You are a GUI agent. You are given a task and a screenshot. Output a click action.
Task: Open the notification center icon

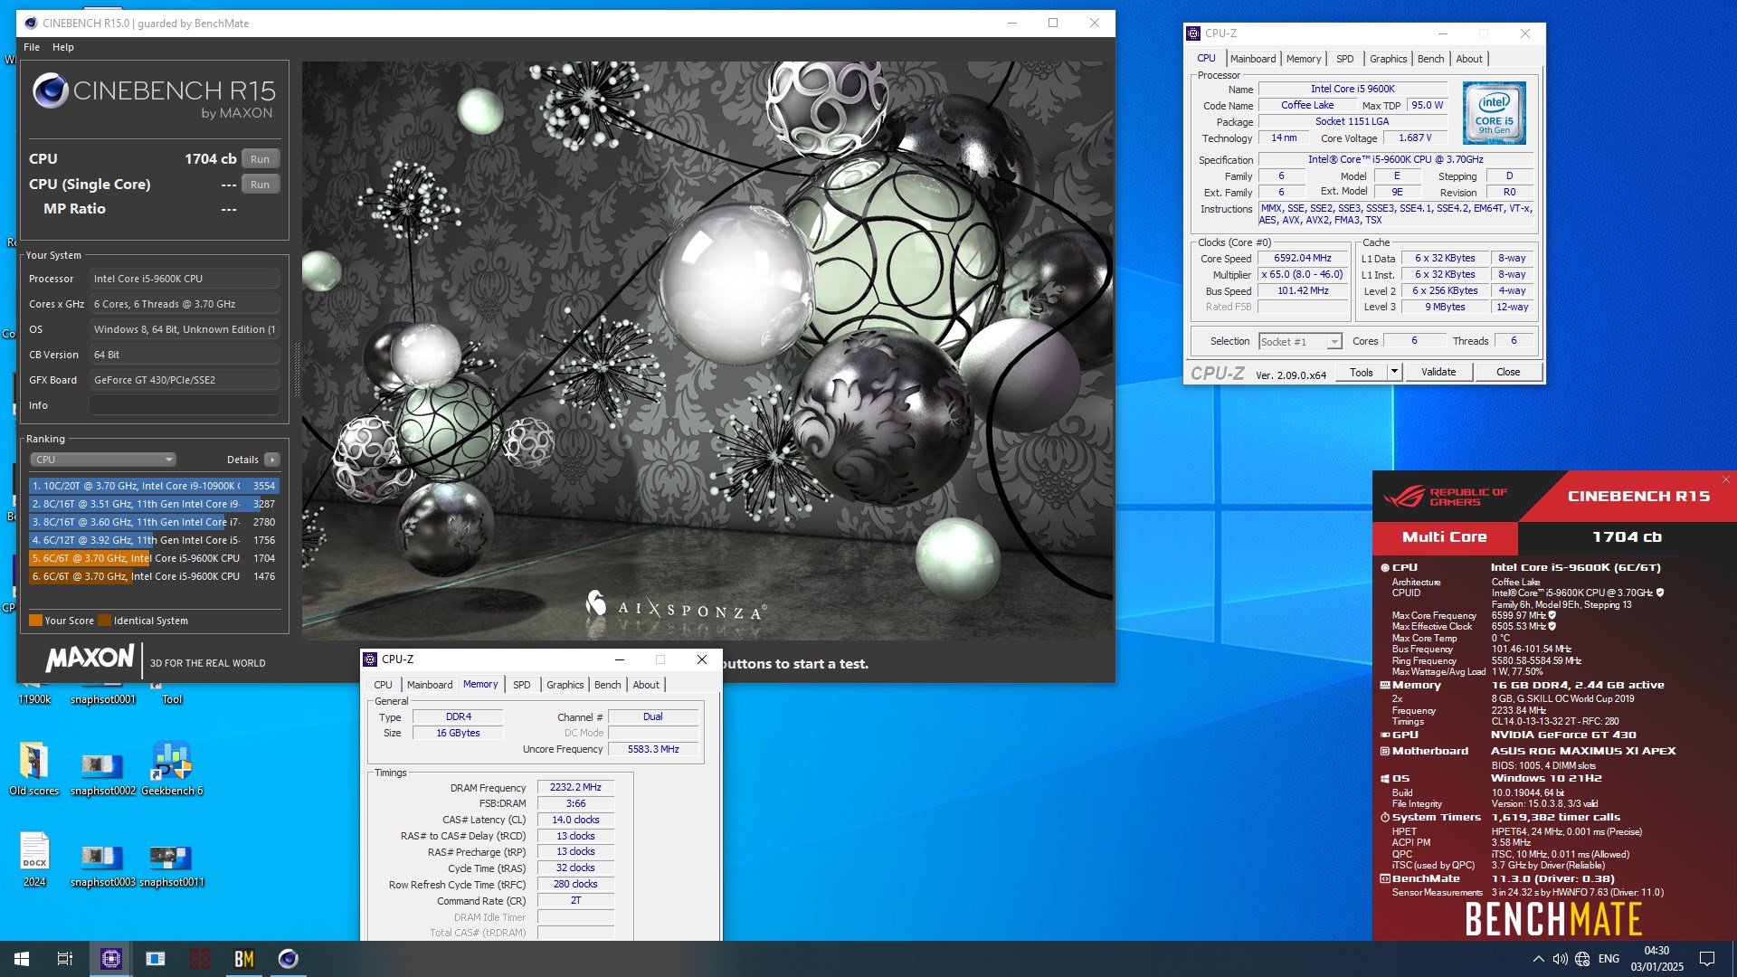[1707, 959]
